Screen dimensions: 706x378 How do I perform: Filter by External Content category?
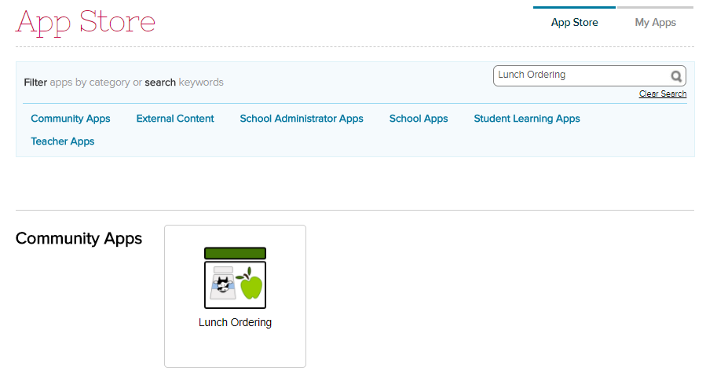(x=175, y=119)
